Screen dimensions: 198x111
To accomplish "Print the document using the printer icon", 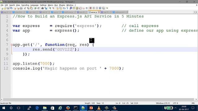I will click(21, 8).
